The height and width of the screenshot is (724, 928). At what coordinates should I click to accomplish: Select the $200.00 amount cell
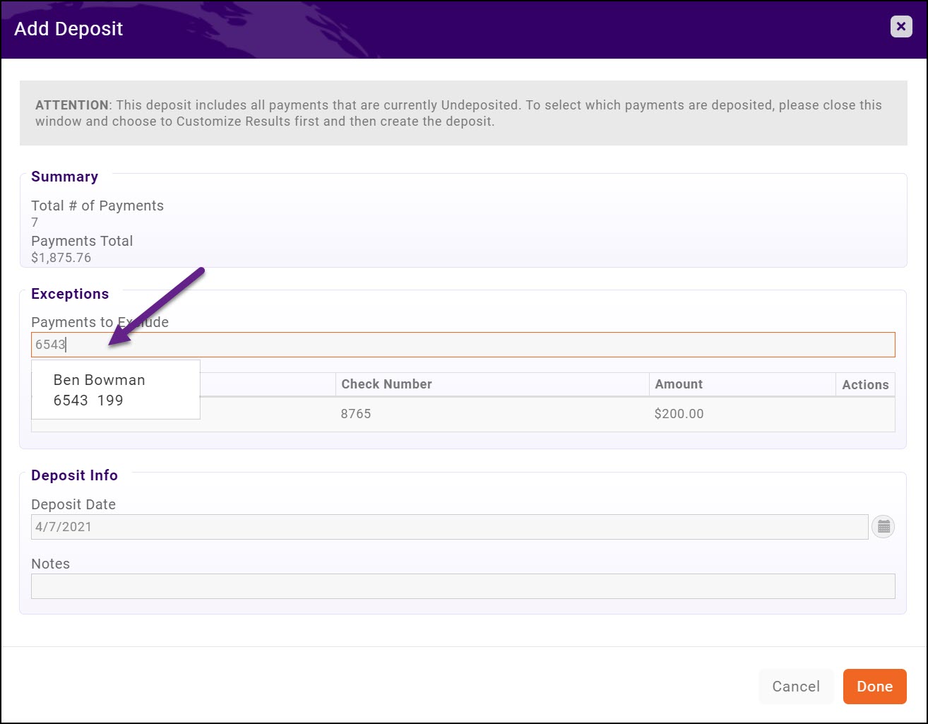(678, 414)
